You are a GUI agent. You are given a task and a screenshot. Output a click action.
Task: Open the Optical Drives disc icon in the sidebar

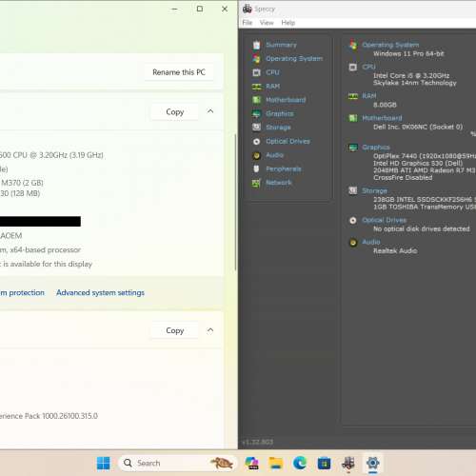[257, 142]
